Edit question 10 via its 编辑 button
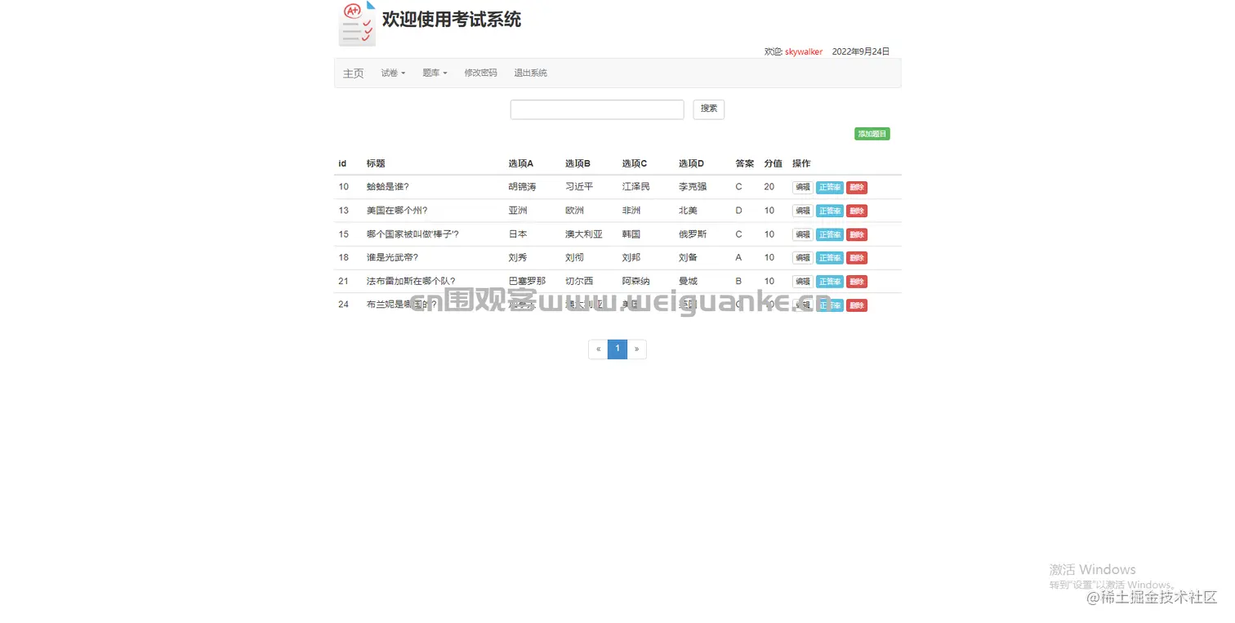Screen dimensions: 1235x623 pyautogui.click(x=802, y=188)
